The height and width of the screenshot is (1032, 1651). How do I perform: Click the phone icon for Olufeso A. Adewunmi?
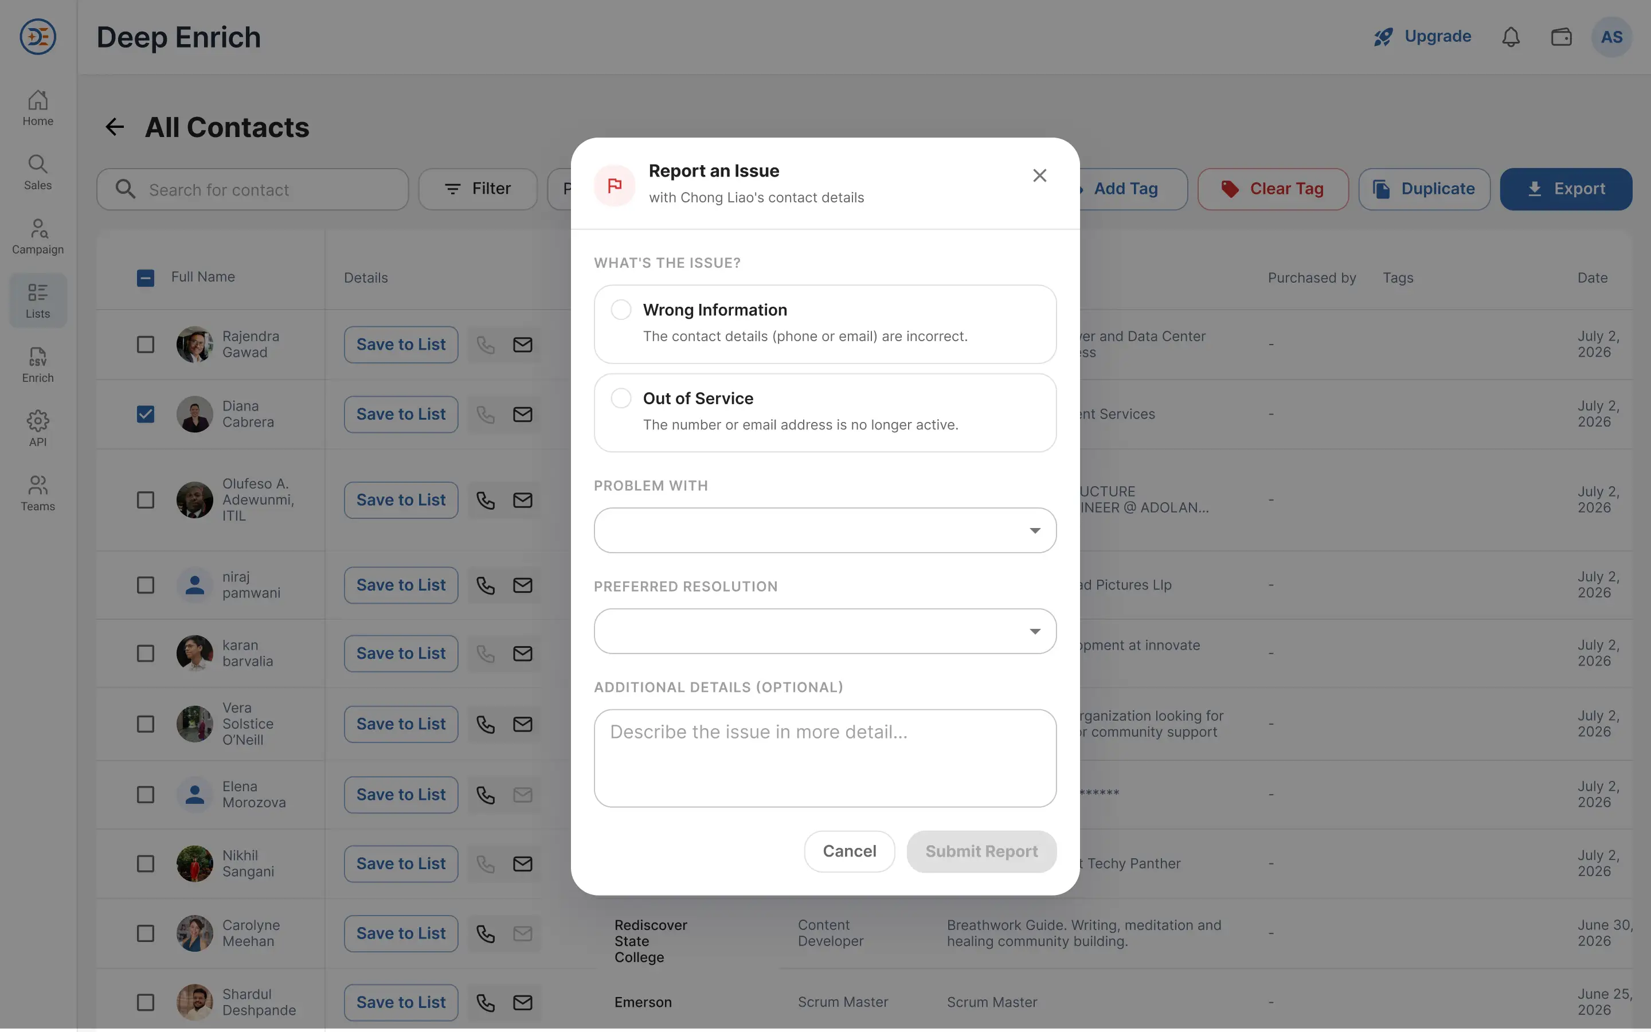486,501
